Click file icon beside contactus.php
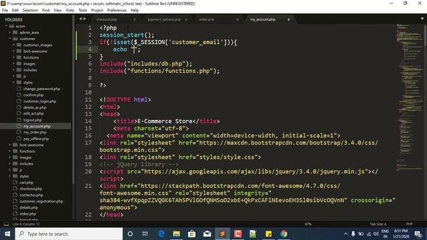Image resolution: width=427 pixels, height=240 pixels. pyautogui.click(x=15, y=195)
